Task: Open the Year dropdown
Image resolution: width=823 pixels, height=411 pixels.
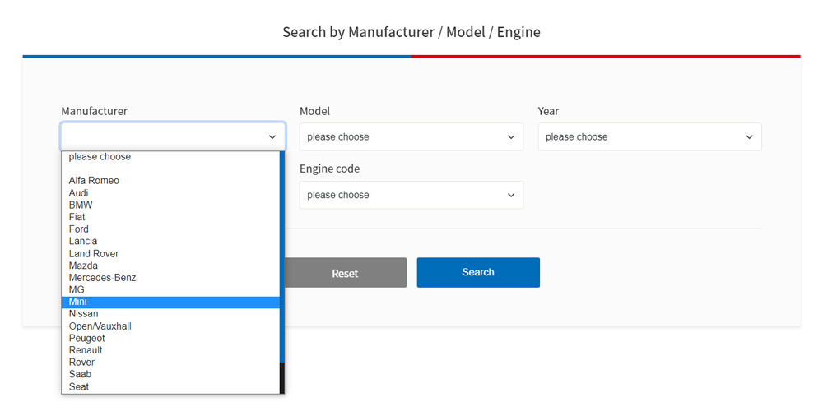Action: click(x=650, y=136)
